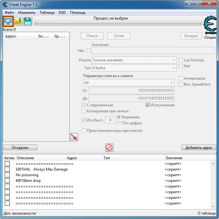Open О таблице in status bar
The image size is (219, 219).
pos(206,213)
